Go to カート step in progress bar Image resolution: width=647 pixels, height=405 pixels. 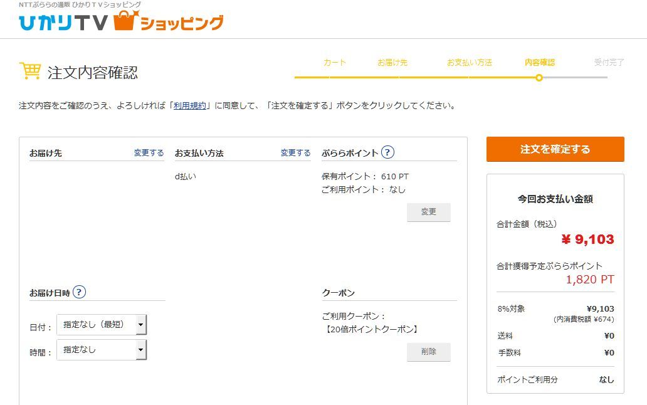[334, 63]
